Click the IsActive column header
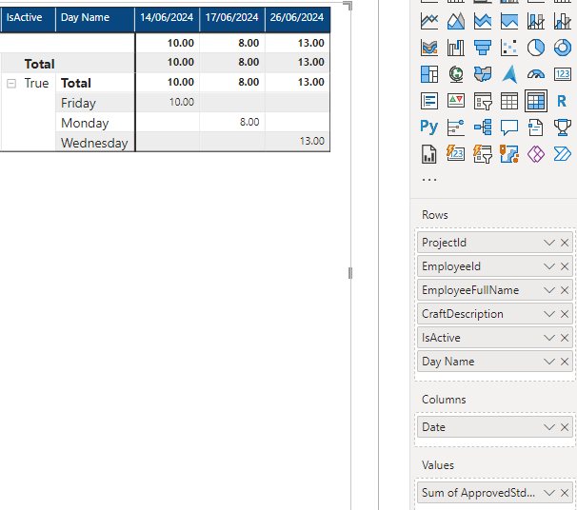Screen dimensions: 577x510 29,18
